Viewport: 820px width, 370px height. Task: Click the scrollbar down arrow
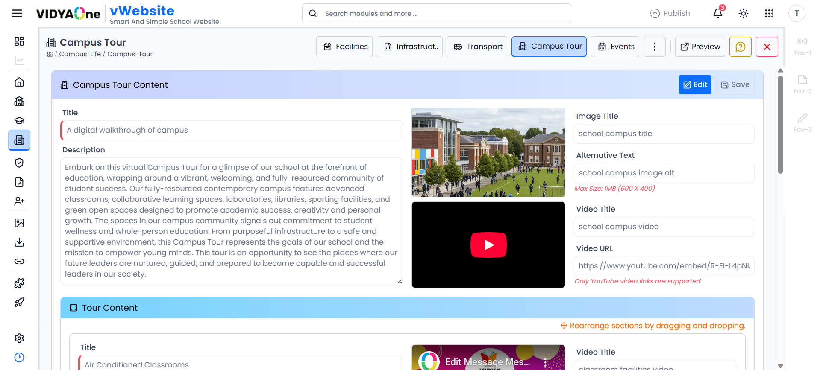780,366
